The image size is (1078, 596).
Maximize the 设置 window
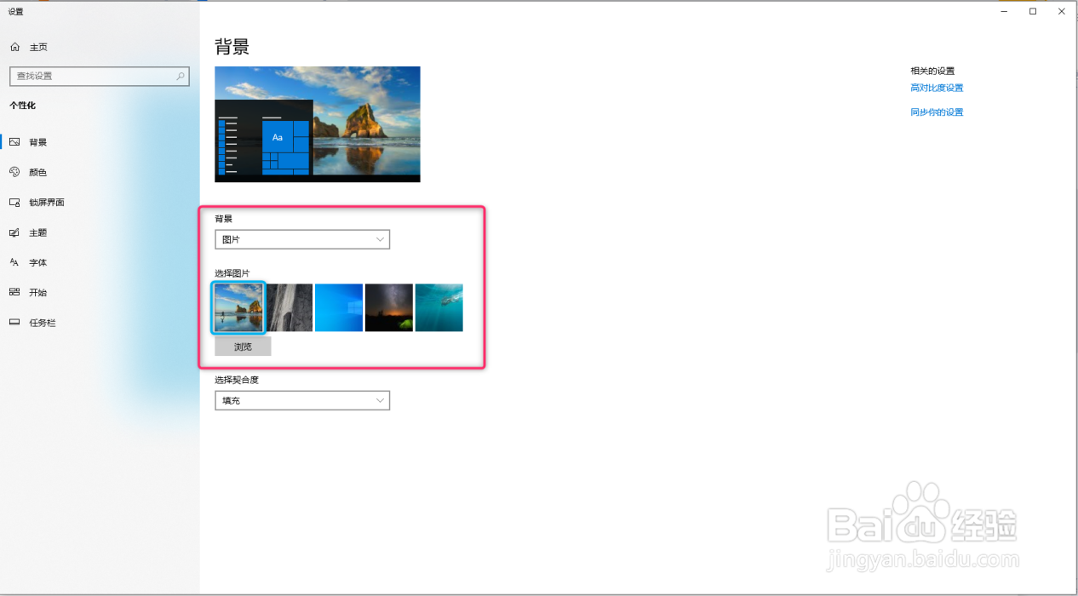coord(1033,11)
